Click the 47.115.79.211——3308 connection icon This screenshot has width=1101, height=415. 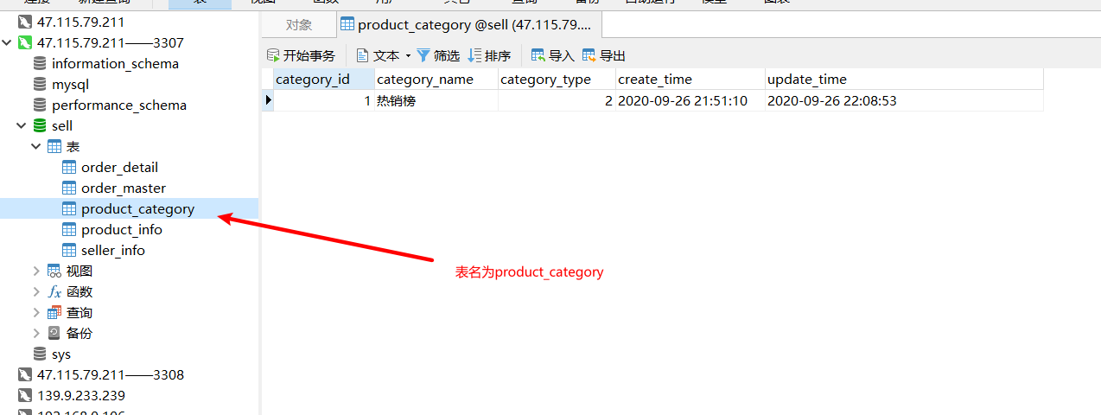pyautogui.click(x=25, y=374)
